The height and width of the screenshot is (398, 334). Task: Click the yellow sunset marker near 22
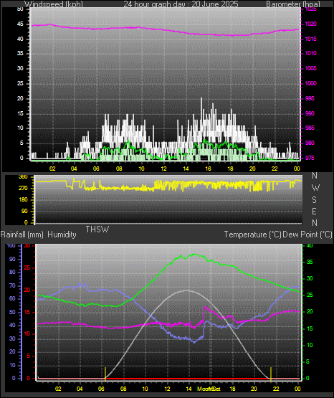tap(271, 374)
